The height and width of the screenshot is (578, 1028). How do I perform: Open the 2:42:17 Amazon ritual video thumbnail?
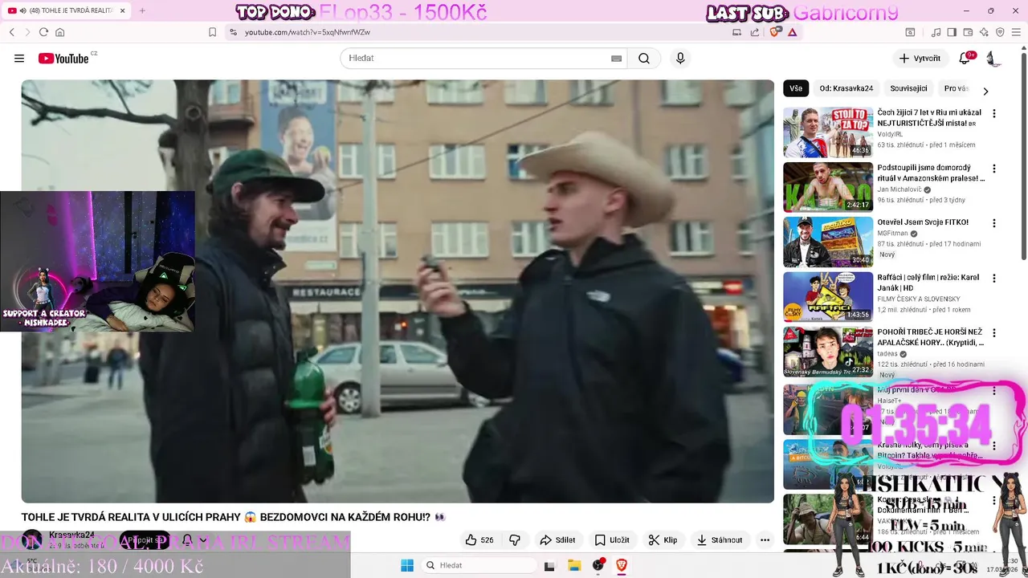(x=828, y=187)
